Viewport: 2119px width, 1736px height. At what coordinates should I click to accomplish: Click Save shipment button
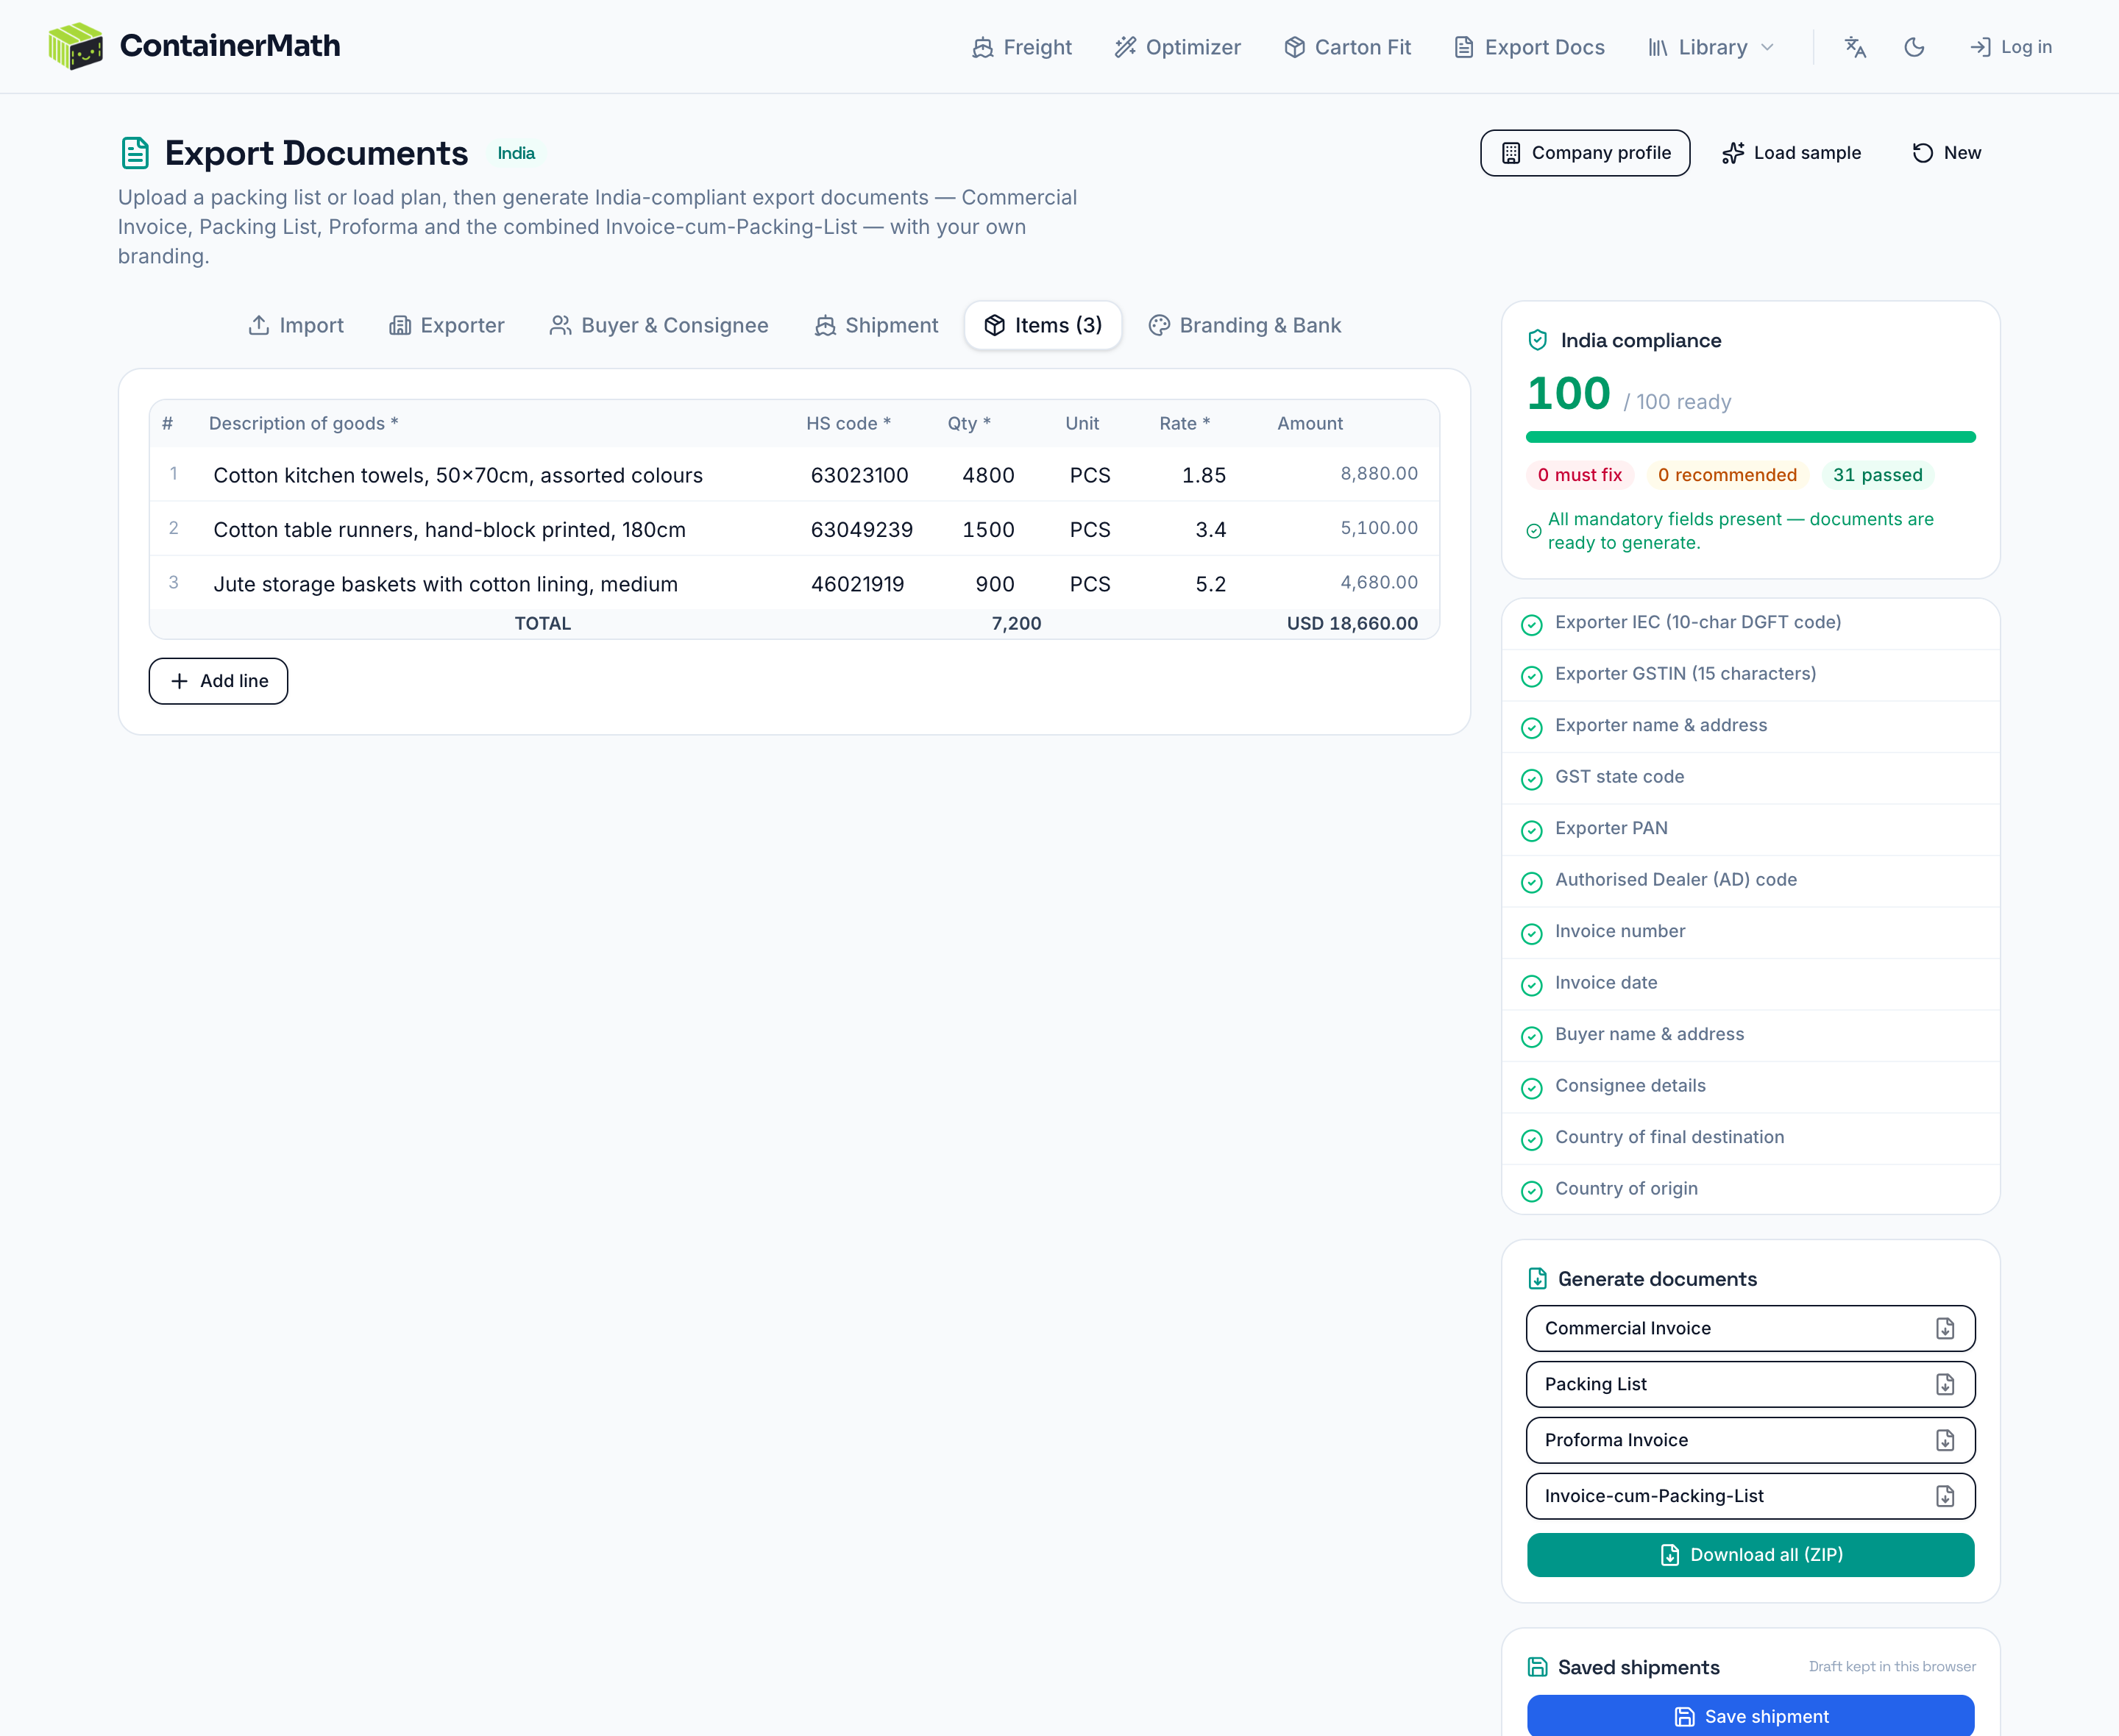(x=1750, y=1716)
